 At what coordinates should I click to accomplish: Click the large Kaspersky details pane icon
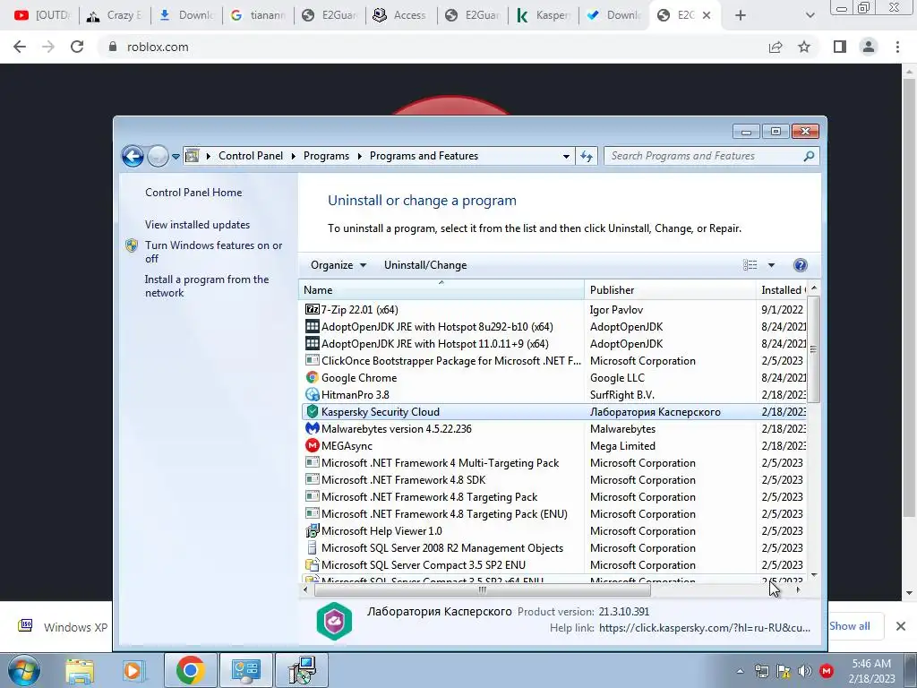click(334, 621)
